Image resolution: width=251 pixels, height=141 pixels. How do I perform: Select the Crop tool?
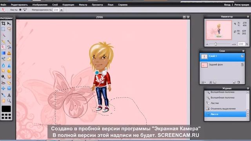4,23
